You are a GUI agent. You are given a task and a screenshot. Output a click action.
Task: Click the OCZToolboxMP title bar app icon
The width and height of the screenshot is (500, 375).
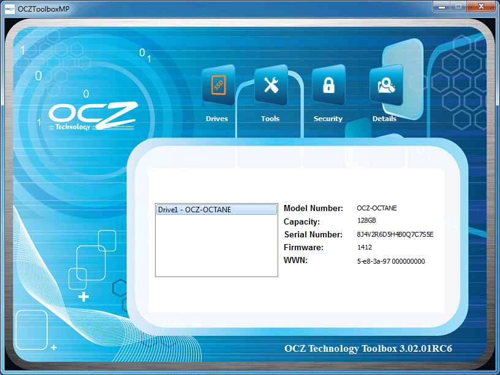point(9,6)
